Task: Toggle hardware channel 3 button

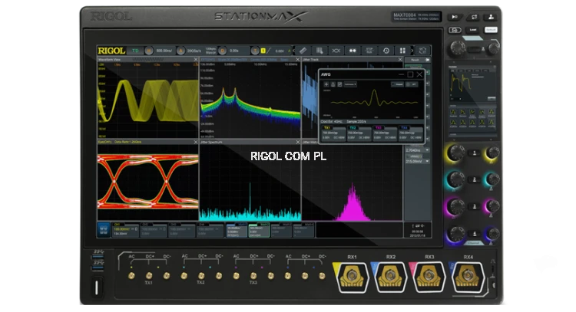Action: click(475, 206)
